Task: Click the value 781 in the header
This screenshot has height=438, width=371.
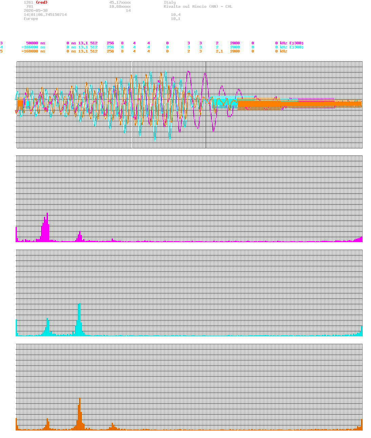Action: (x=29, y=6)
